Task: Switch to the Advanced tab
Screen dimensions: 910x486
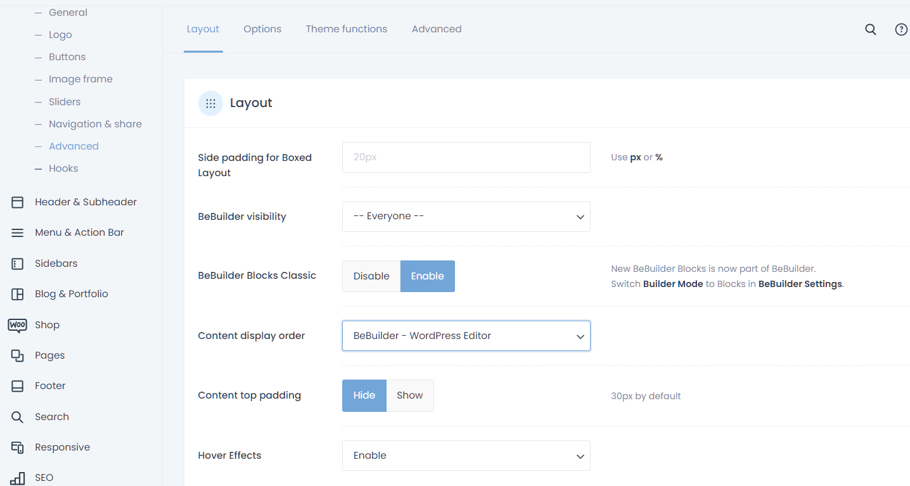Action: tap(437, 29)
